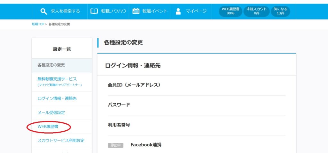Open the 未読スカウト 0件 badge
The image size is (328, 153).
256,11
